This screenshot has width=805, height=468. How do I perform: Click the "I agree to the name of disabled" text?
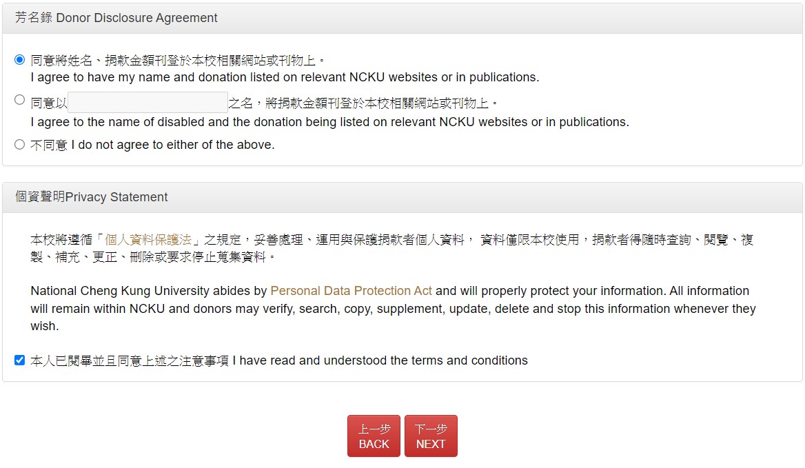[329, 122]
